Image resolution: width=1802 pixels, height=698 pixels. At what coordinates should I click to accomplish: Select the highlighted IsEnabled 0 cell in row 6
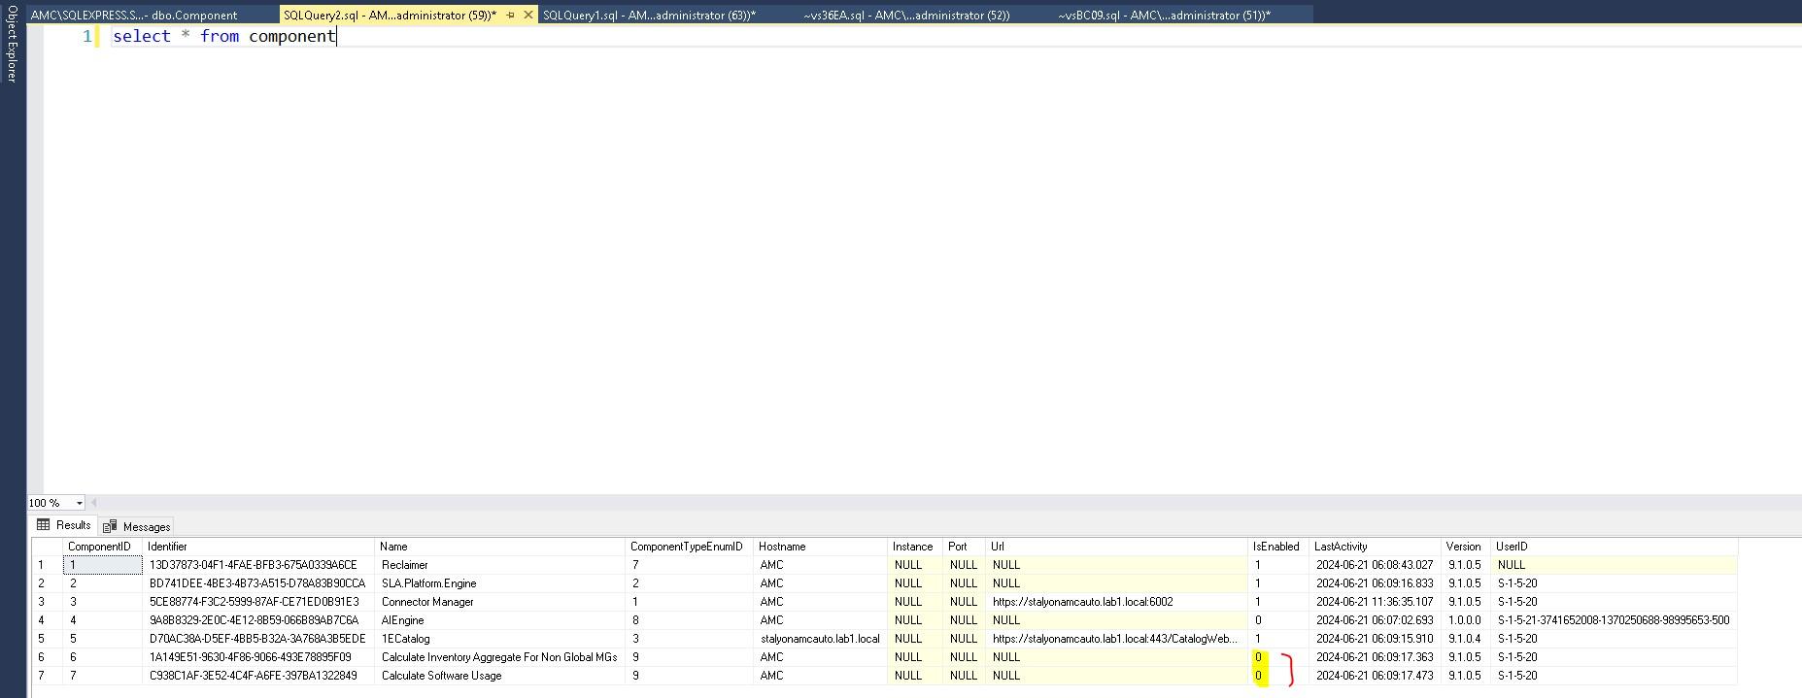click(1258, 657)
